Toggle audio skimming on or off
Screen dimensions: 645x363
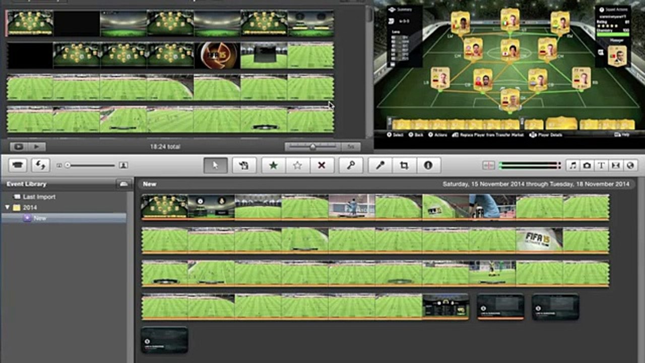point(489,165)
